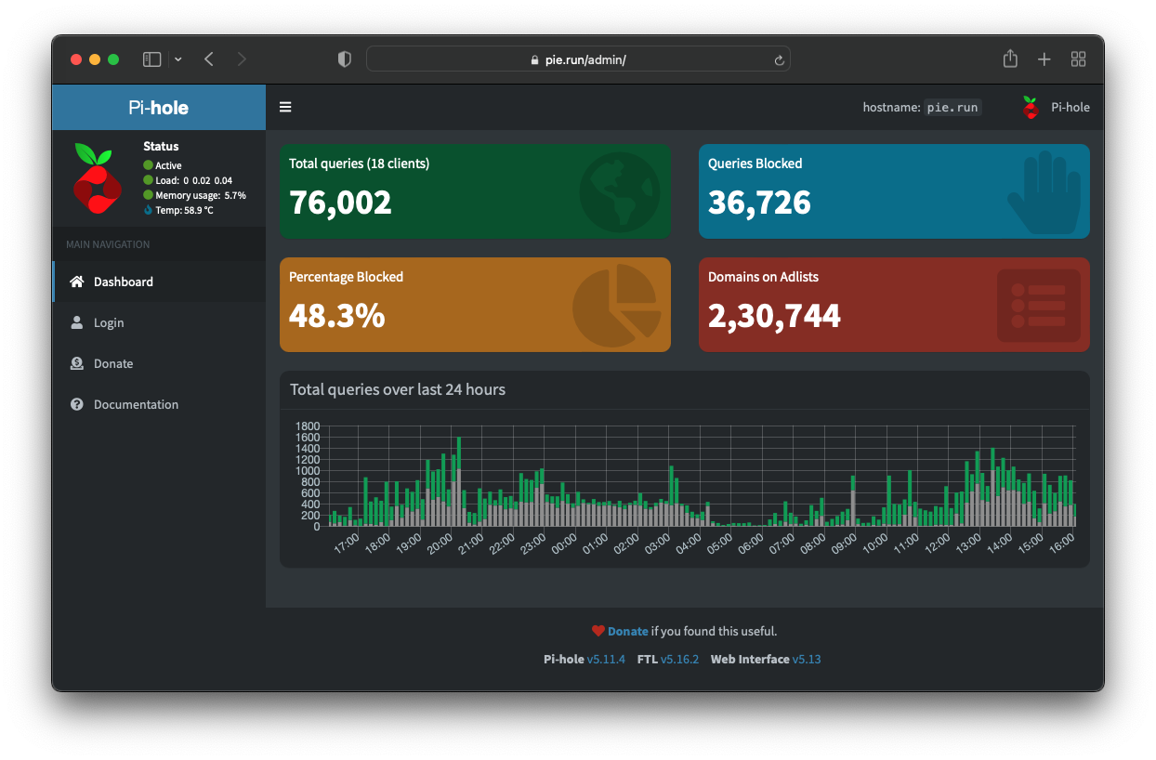The image size is (1156, 760).
Task: Click the Documentation question mark icon
Action: (77, 404)
